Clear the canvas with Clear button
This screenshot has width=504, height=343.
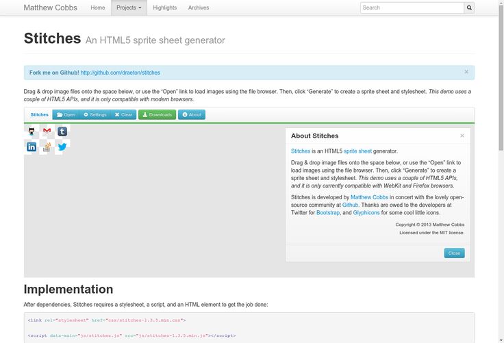tap(123, 115)
